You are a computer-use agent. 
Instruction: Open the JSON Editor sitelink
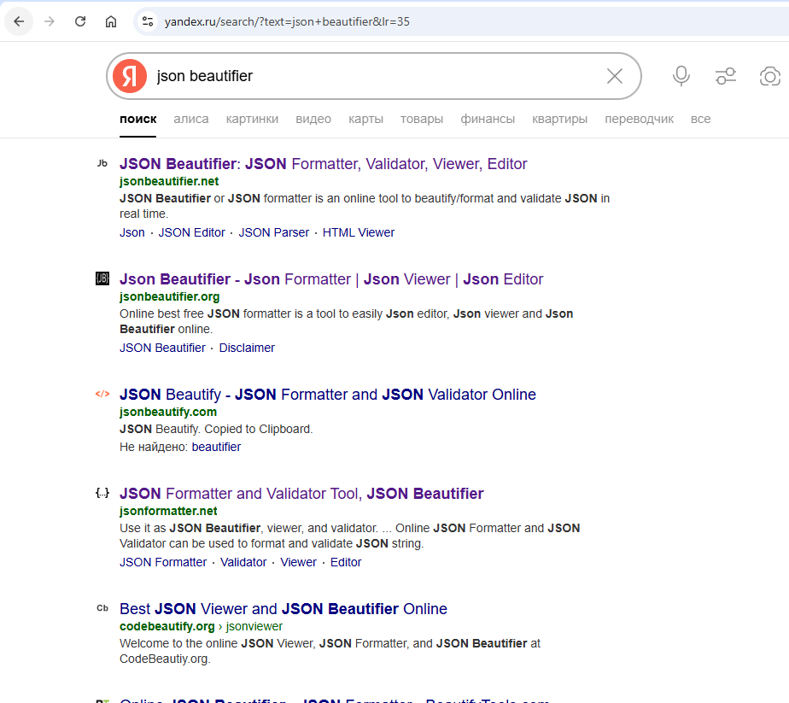(192, 232)
